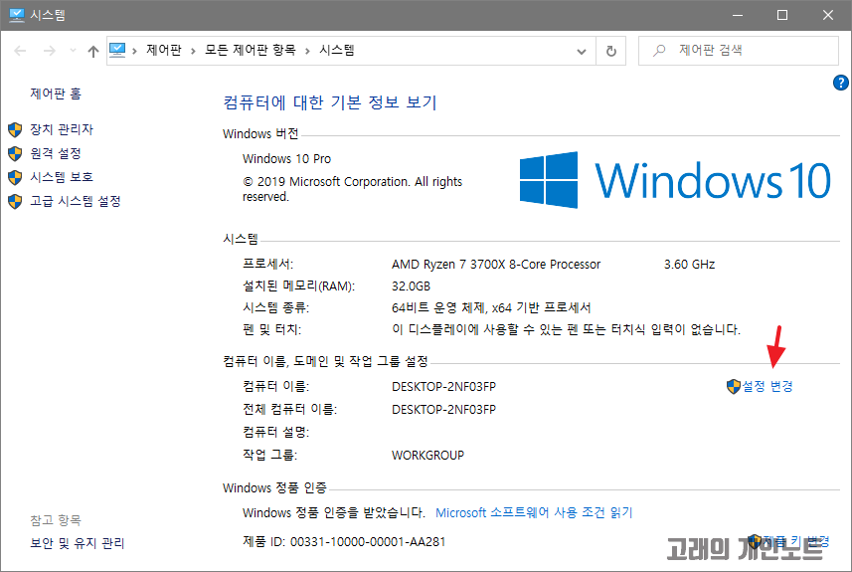The height and width of the screenshot is (572, 852).
Task: Click shield icon beside 원격 설정
Action: click(x=15, y=153)
